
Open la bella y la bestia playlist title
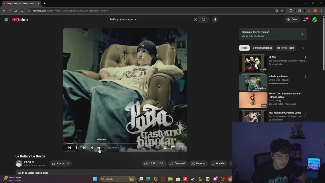pos(278,76)
